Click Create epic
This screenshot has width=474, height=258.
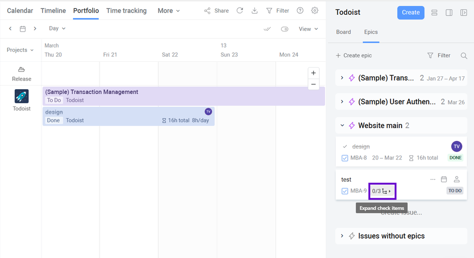[353, 55]
